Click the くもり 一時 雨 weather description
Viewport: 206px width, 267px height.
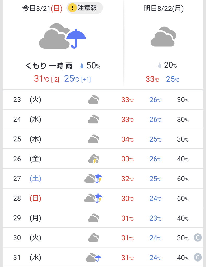49,66
